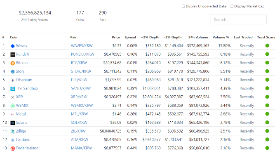275x156 pixels.
Task: Focus the Search input field
Action: pyautogui.click(x=239, y=19)
